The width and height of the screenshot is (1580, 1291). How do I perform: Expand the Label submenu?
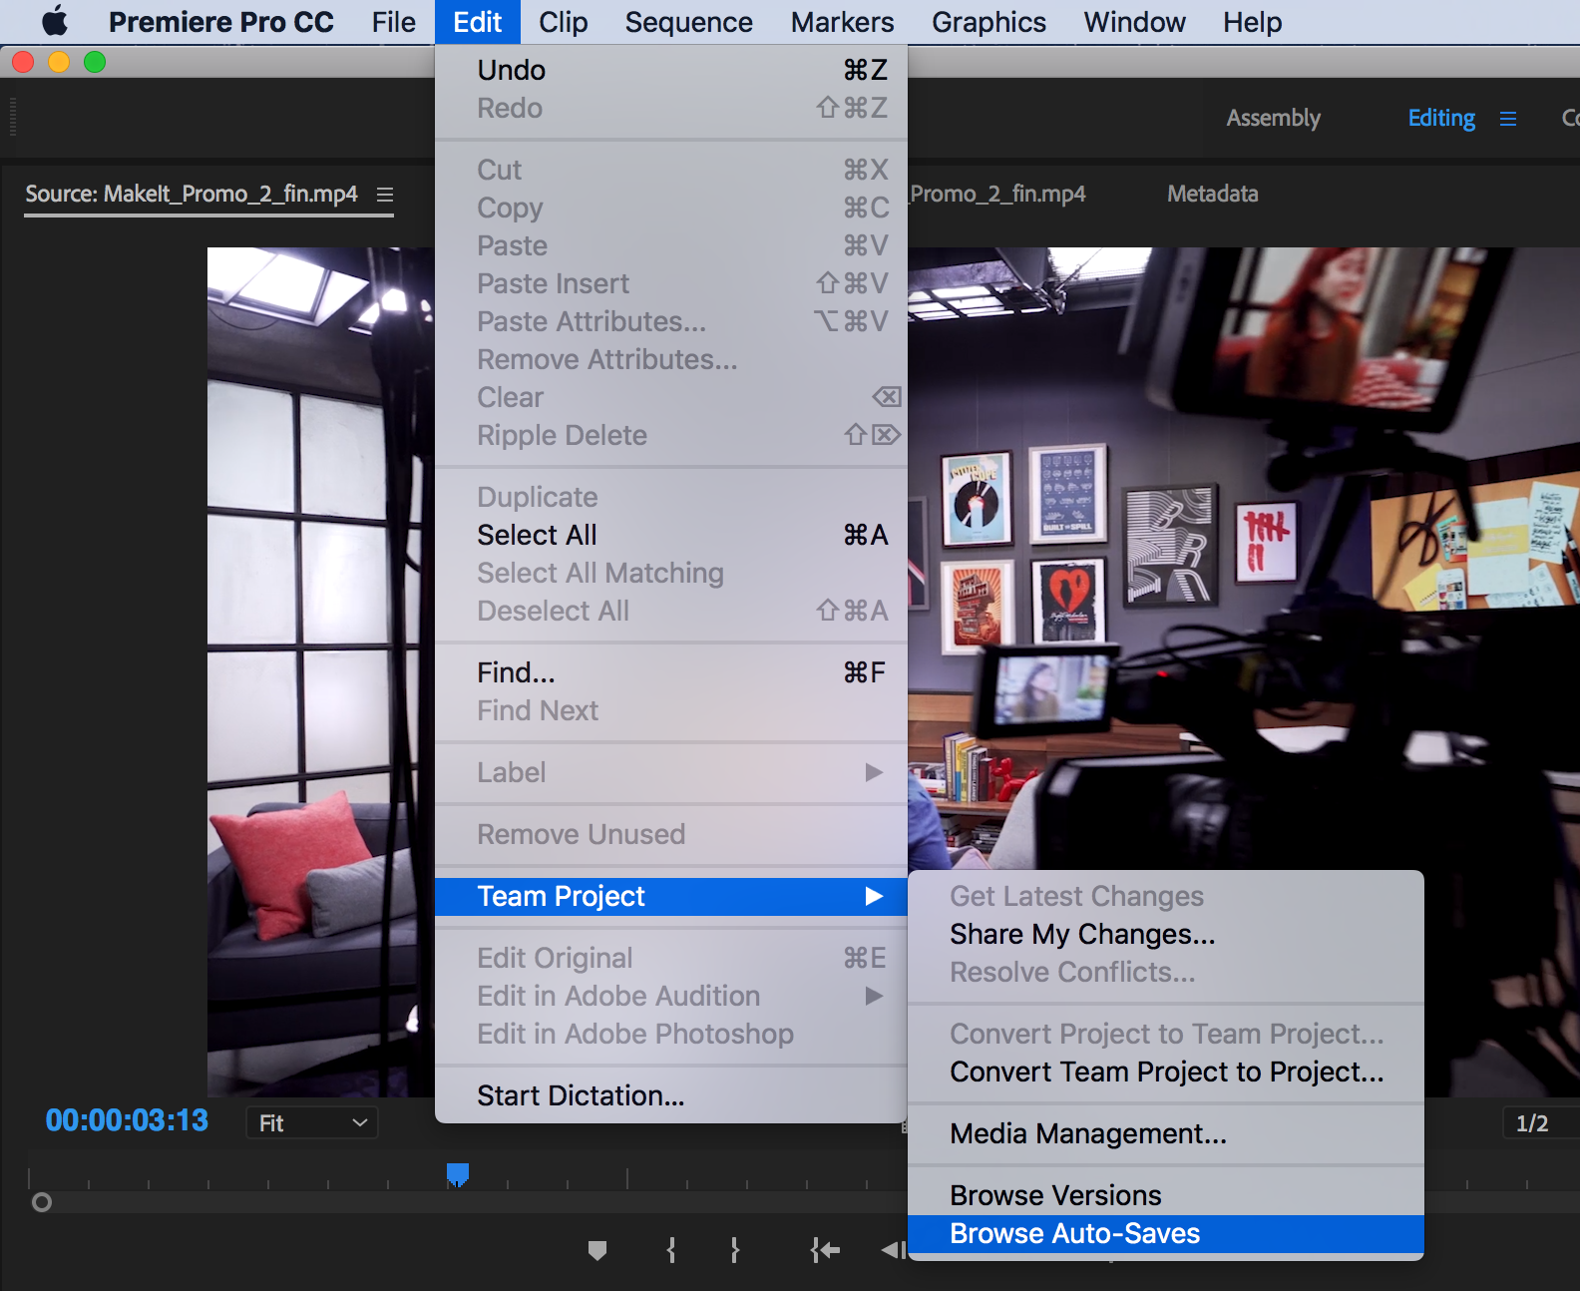pos(671,772)
